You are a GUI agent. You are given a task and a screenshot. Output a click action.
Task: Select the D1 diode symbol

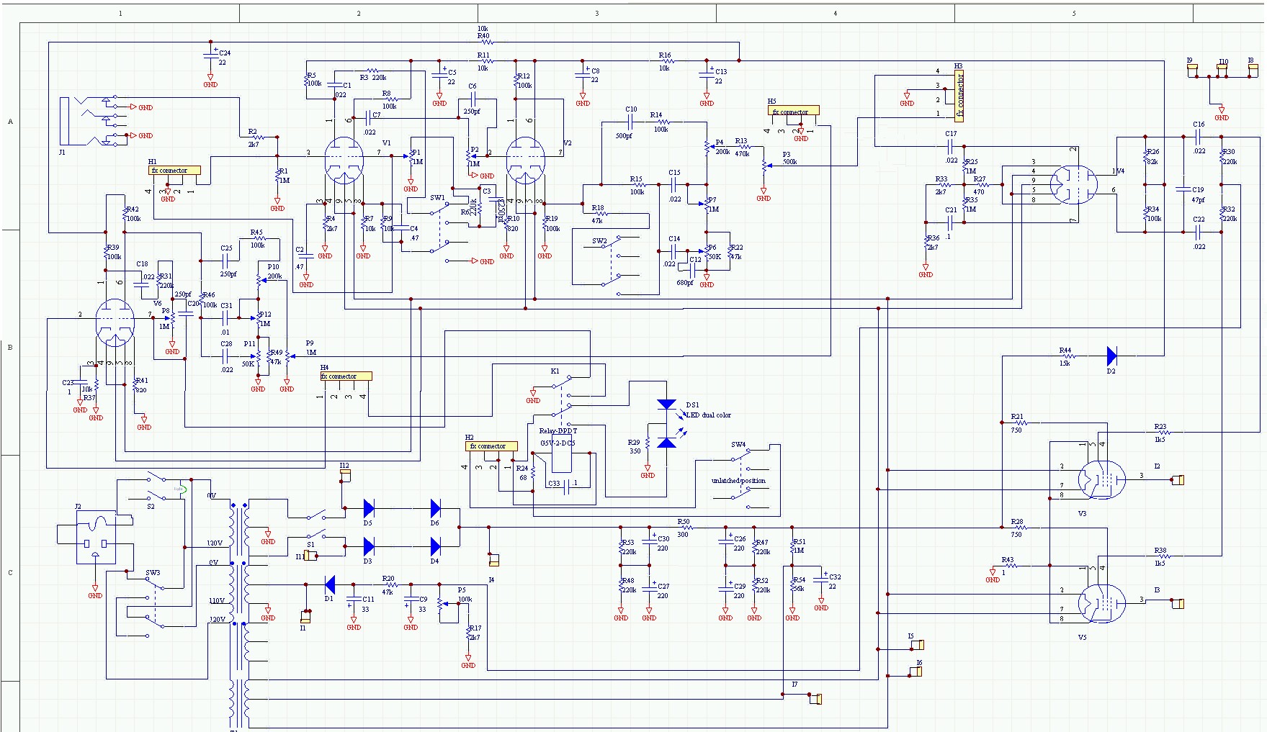pyautogui.click(x=330, y=584)
